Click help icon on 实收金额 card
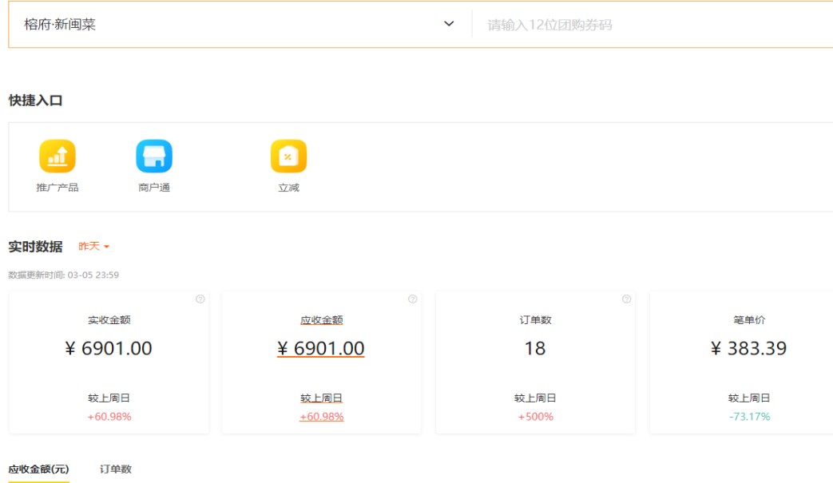Image resolution: width=833 pixels, height=483 pixels. tap(200, 299)
